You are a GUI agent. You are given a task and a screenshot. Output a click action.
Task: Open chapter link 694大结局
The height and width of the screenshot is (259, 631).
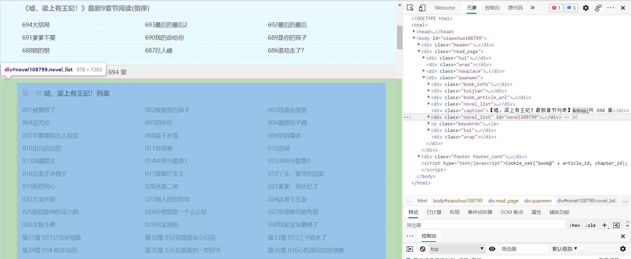[x=36, y=25]
